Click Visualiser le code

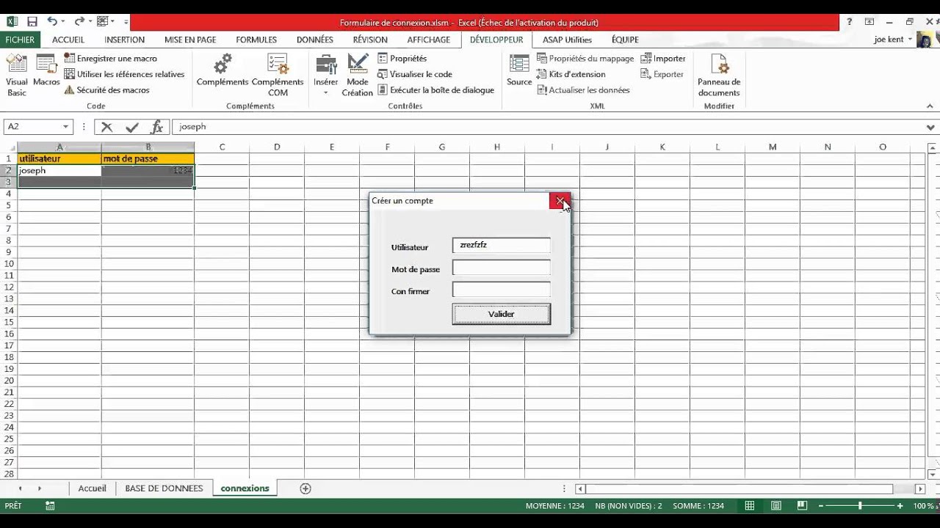(x=415, y=74)
